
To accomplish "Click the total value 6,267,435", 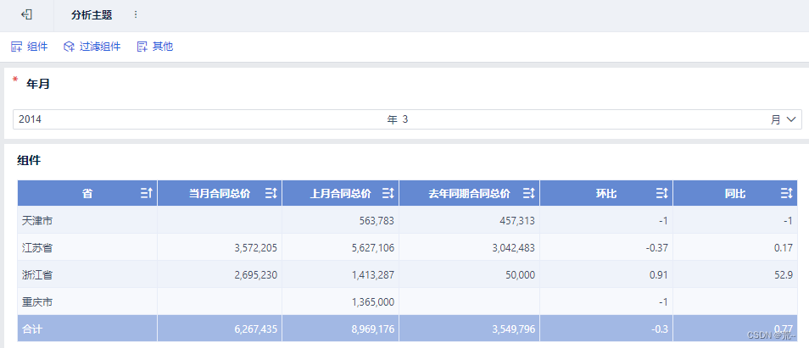I will (x=255, y=329).
